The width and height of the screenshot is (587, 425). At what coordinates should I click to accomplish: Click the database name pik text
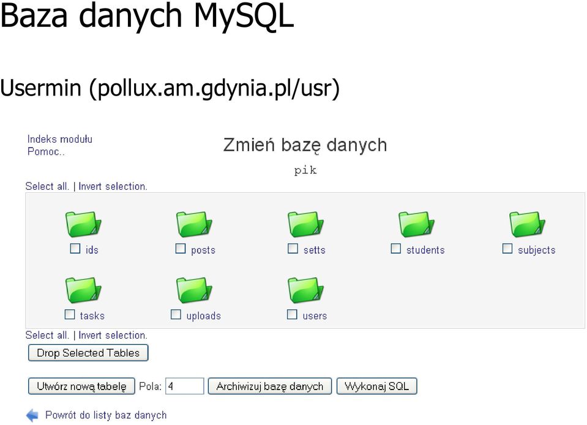click(305, 170)
